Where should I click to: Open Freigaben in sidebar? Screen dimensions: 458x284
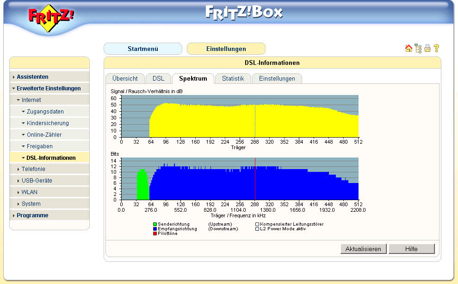[x=50, y=146]
